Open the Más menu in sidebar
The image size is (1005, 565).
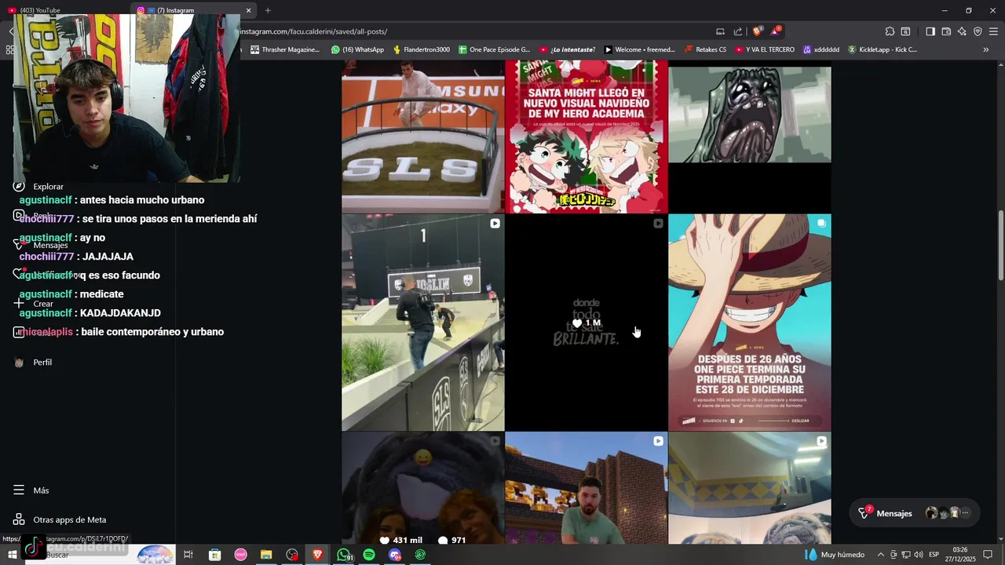pyautogui.click(x=31, y=490)
